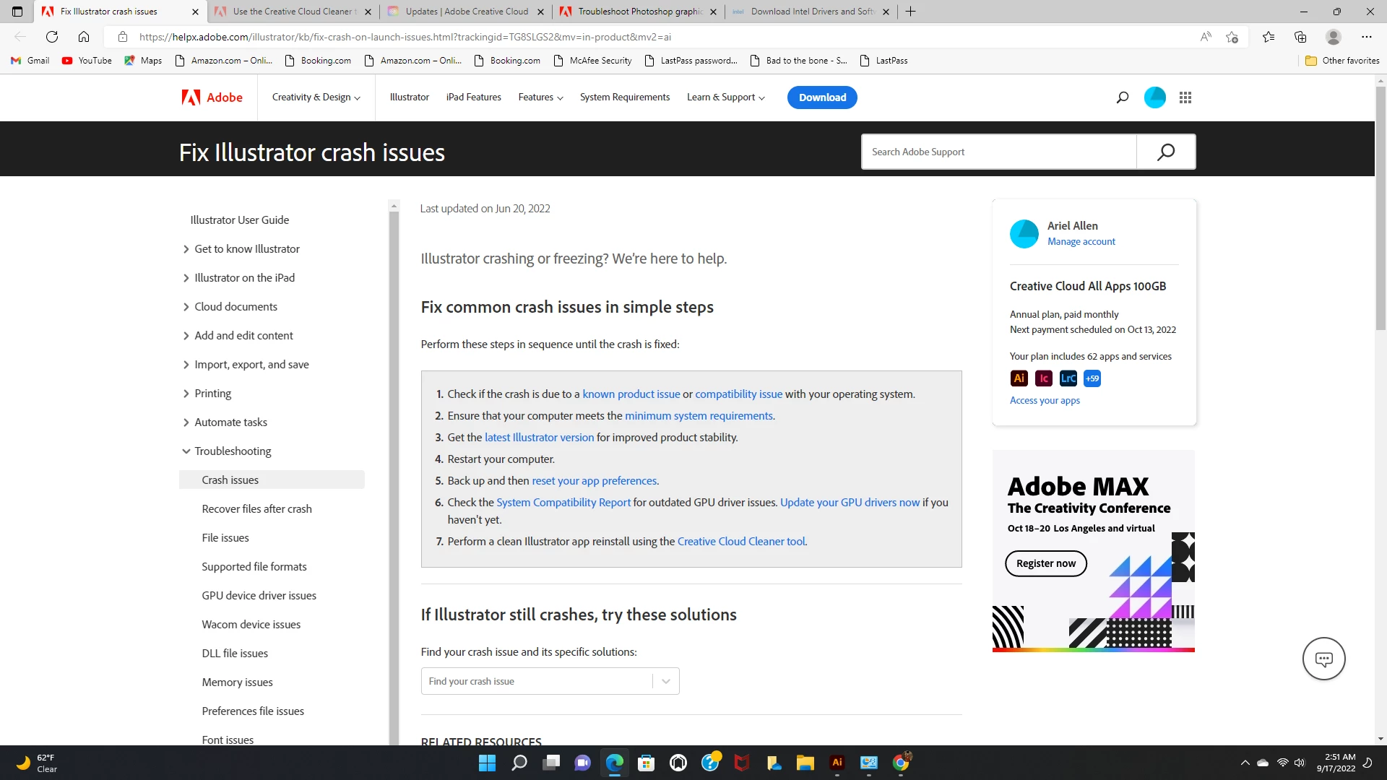
Task: Add this page to favorites star icon
Action: pyautogui.click(x=1232, y=37)
